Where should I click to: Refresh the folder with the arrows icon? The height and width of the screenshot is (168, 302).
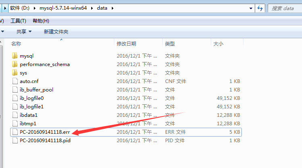260,8
